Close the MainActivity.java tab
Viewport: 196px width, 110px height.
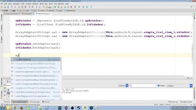click(x=51, y=13)
